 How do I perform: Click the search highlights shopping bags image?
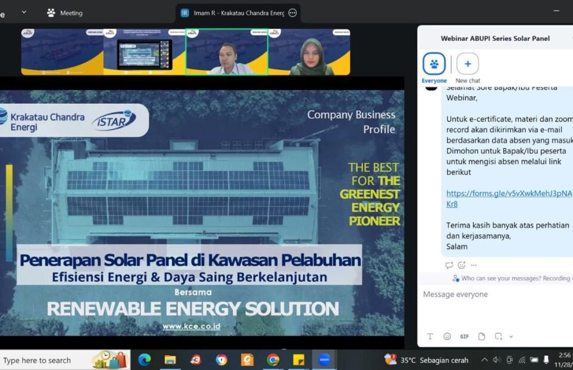coord(110,360)
